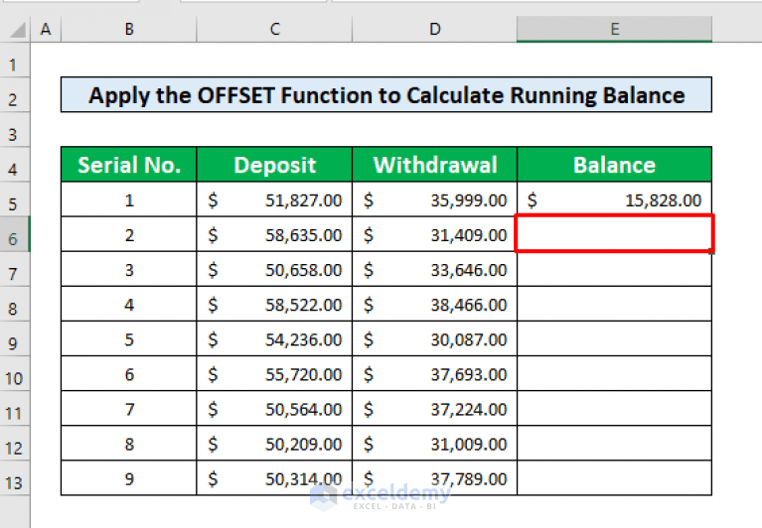
Task: Select row 6 header
Action: tap(15, 234)
